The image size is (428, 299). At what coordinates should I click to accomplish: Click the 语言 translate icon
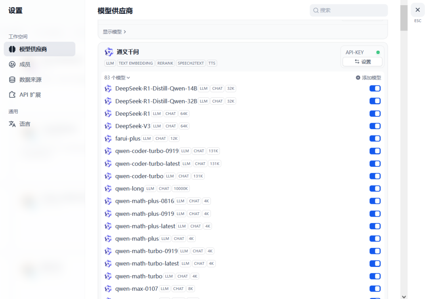point(12,124)
